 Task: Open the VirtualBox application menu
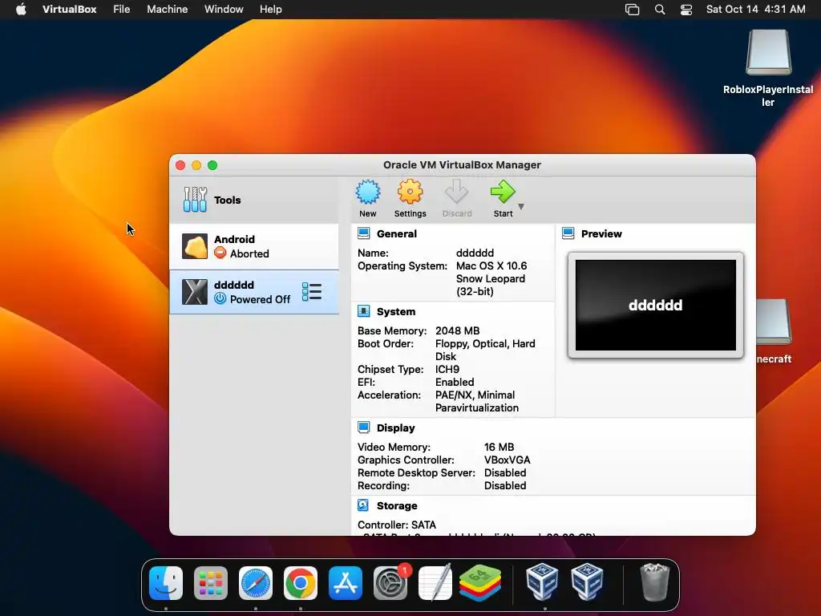click(69, 10)
